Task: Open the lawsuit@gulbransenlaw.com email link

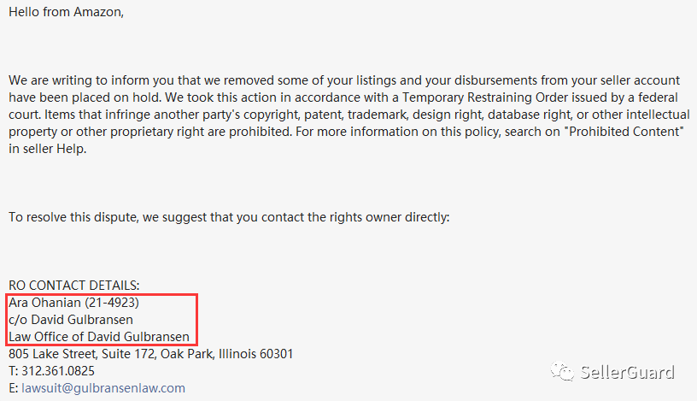Action: point(102,388)
